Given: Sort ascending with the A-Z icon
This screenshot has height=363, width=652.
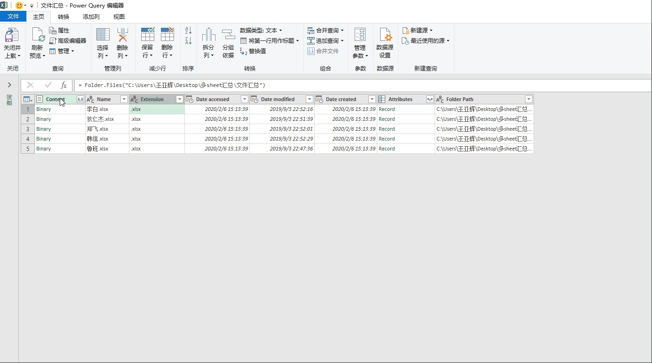Looking at the screenshot, I should pos(188,30).
